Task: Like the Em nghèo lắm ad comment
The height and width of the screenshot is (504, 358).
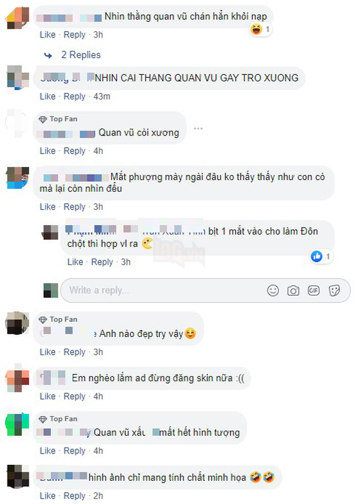Action: point(47,397)
